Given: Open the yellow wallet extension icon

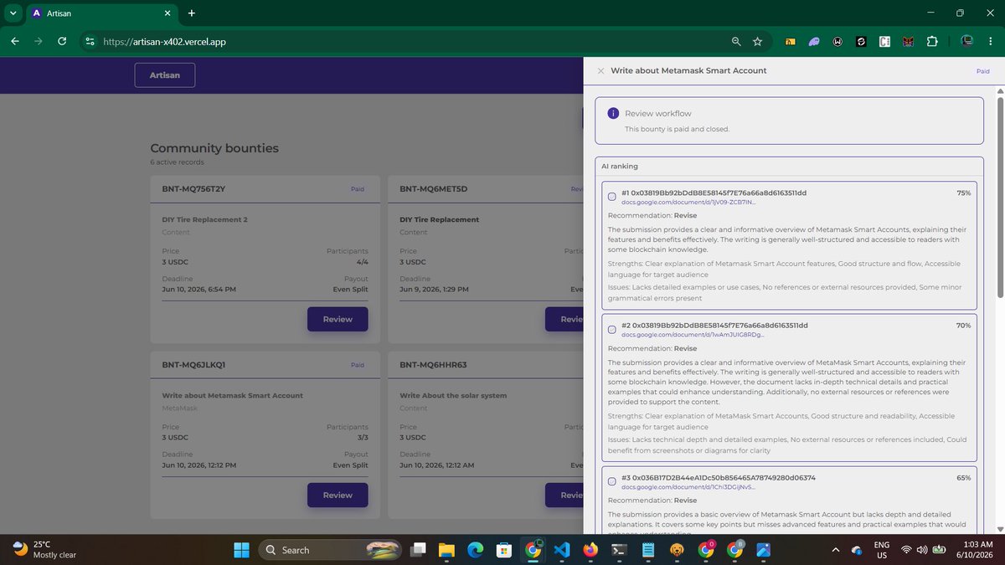Looking at the screenshot, I should [790, 41].
